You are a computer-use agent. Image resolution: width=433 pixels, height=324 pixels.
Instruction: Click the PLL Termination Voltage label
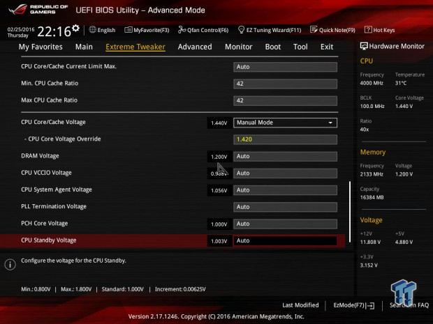(54, 206)
